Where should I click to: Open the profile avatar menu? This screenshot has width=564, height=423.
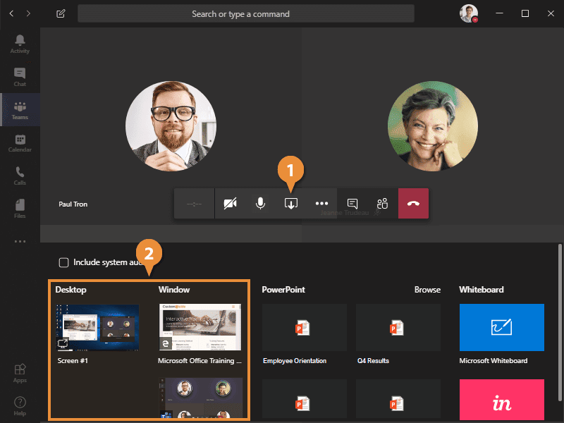point(468,13)
